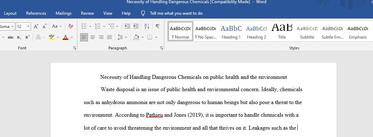Go to the Review tab

coord(87,13)
